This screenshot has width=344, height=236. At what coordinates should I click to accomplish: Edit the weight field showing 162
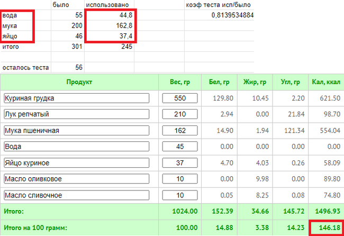pyautogui.click(x=180, y=131)
